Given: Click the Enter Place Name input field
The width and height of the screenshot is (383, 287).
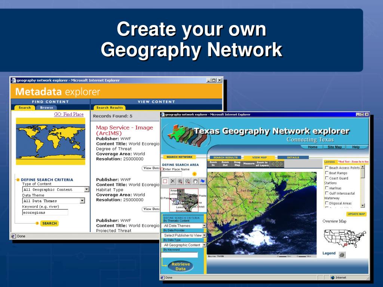Looking at the screenshot, I should 171,174.
